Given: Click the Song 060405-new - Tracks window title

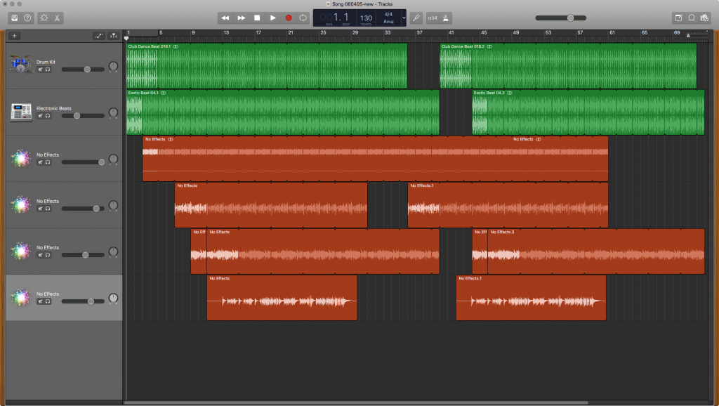Looking at the screenshot, I should (362, 4).
